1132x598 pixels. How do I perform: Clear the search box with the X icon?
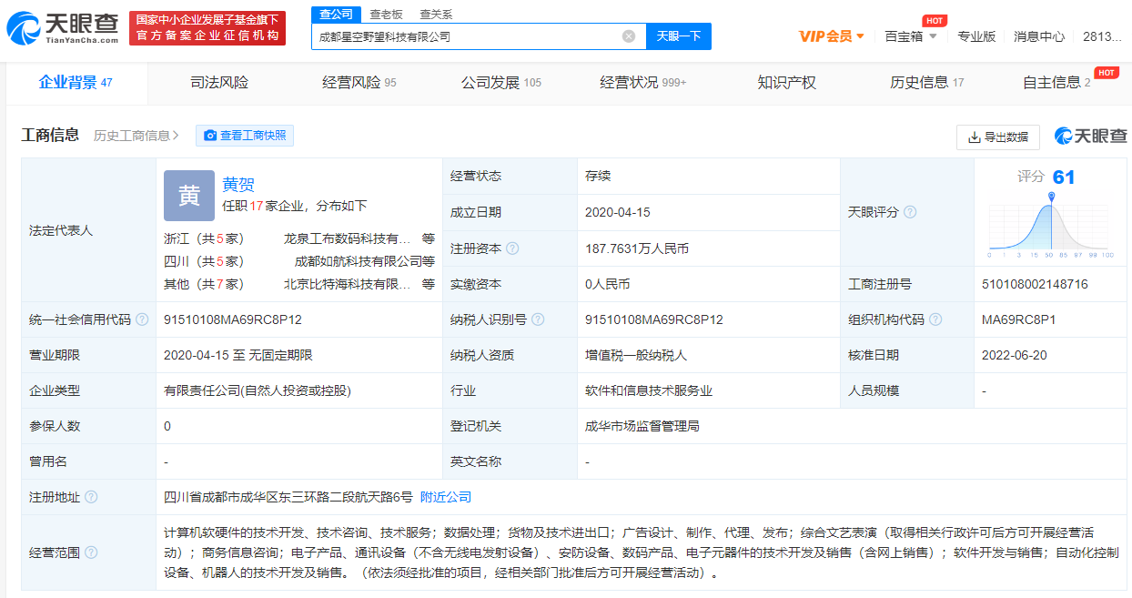tap(629, 36)
